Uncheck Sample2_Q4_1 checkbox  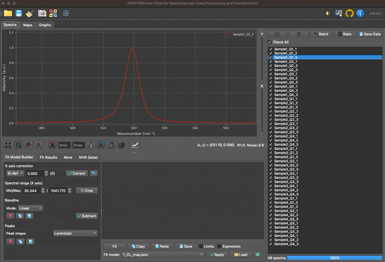(271, 136)
